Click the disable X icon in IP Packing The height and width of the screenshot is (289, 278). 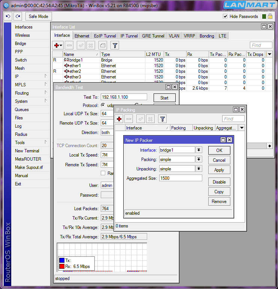(x=150, y=119)
